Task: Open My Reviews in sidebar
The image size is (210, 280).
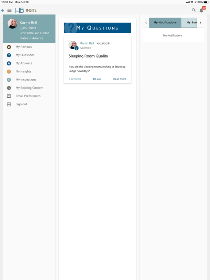Action: pos(24,47)
